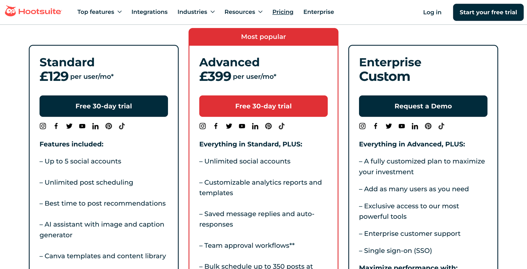This screenshot has height=269, width=527.
Task: Click the Instagram icon in Enterprise Custom column
Action: point(362,126)
